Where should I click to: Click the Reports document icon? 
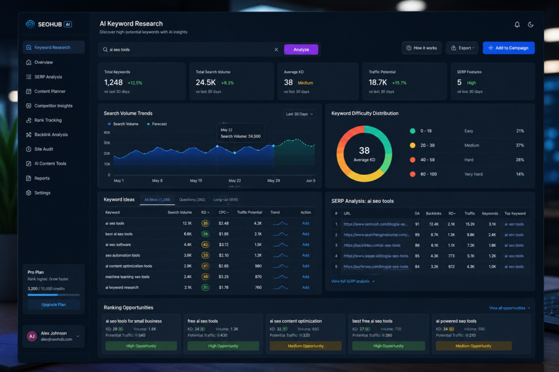pos(28,178)
